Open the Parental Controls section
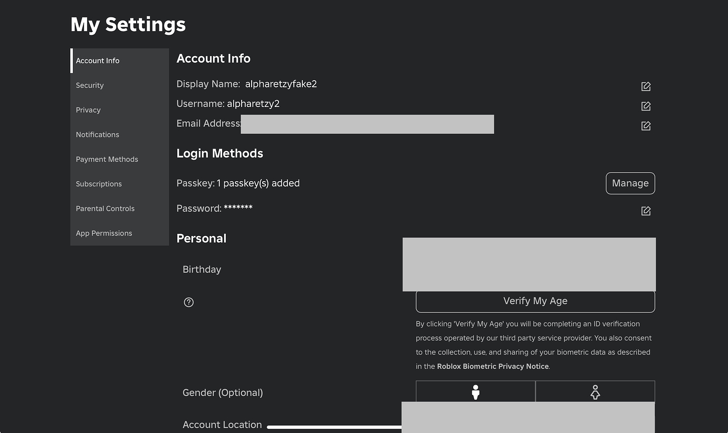This screenshot has height=433, width=728. tap(105, 208)
